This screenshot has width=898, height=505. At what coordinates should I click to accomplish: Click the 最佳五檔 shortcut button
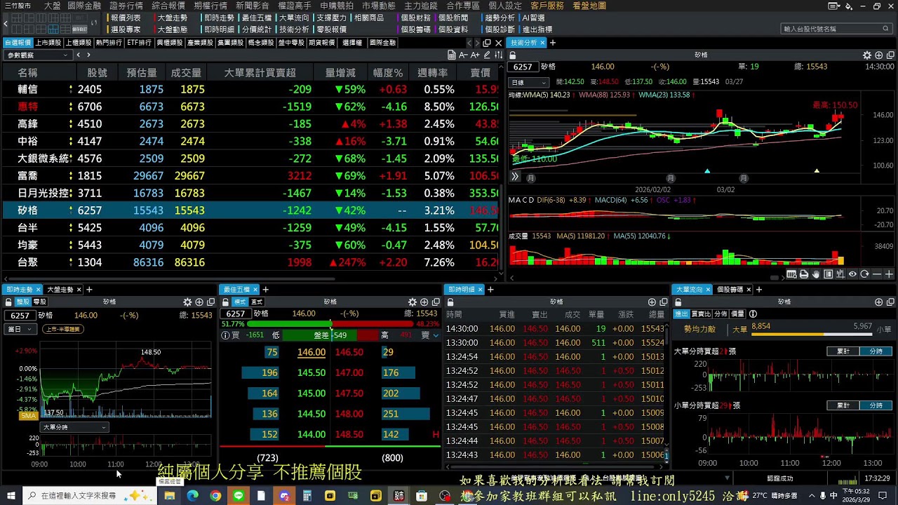(x=256, y=18)
